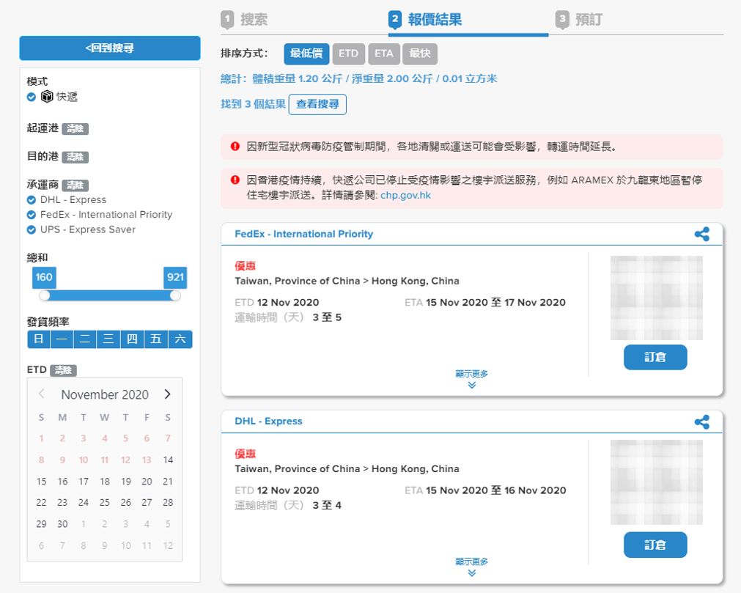The height and width of the screenshot is (593, 741).
Task: Toggle Wednesday 三 shipping frequency
Action: coord(108,339)
